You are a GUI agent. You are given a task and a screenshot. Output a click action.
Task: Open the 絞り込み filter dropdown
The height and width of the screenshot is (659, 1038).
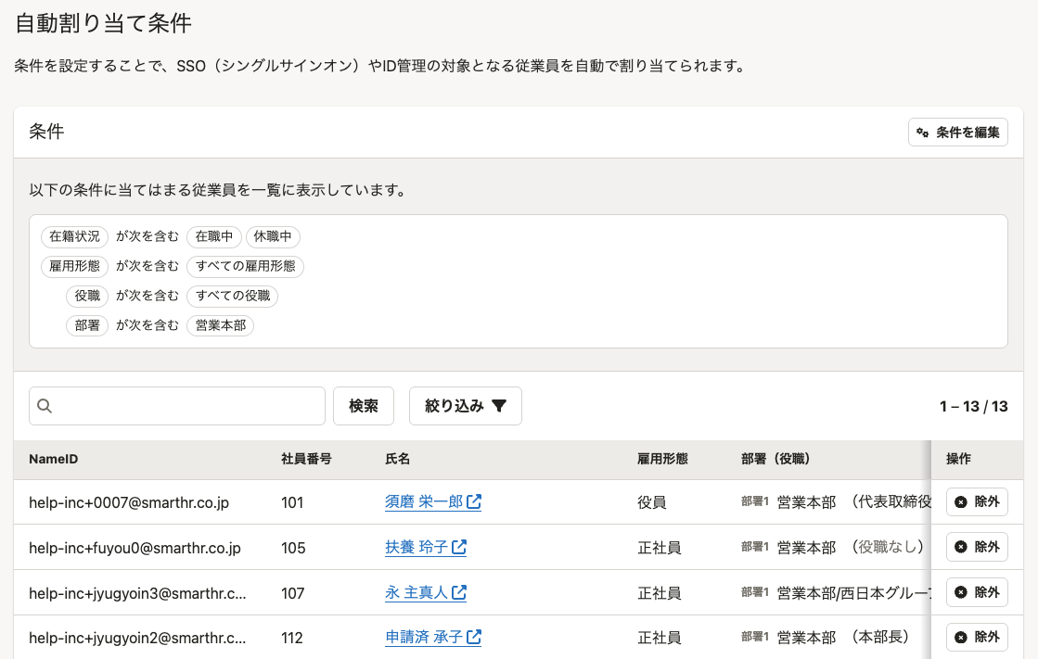tap(465, 406)
